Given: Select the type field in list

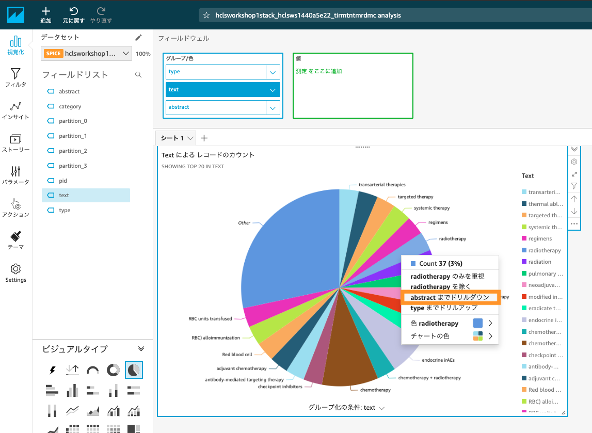Looking at the screenshot, I should 86,210.
